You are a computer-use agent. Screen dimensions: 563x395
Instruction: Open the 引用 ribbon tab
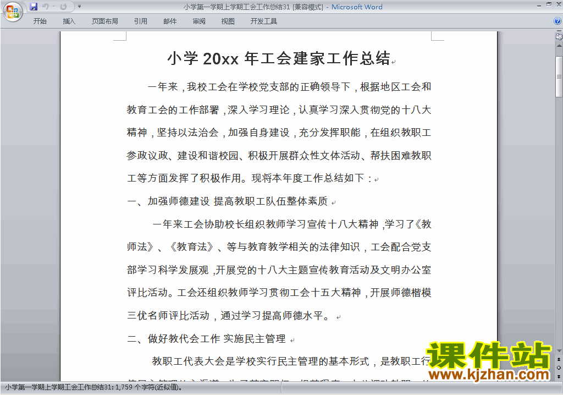[x=140, y=21]
